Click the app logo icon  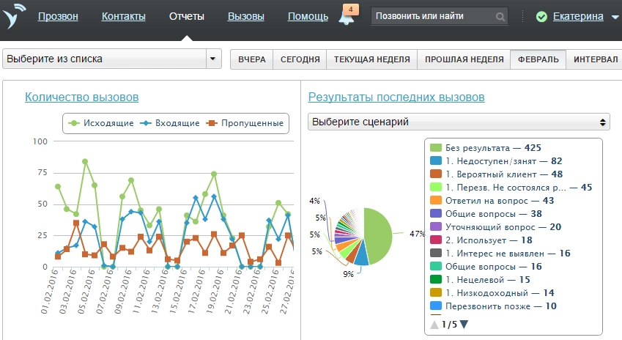coord(14,15)
